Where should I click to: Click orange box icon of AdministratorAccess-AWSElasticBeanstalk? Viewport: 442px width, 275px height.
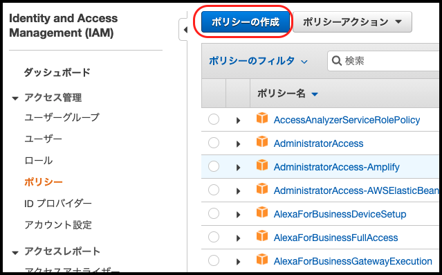pyautogui.click(x=262, y=188)
